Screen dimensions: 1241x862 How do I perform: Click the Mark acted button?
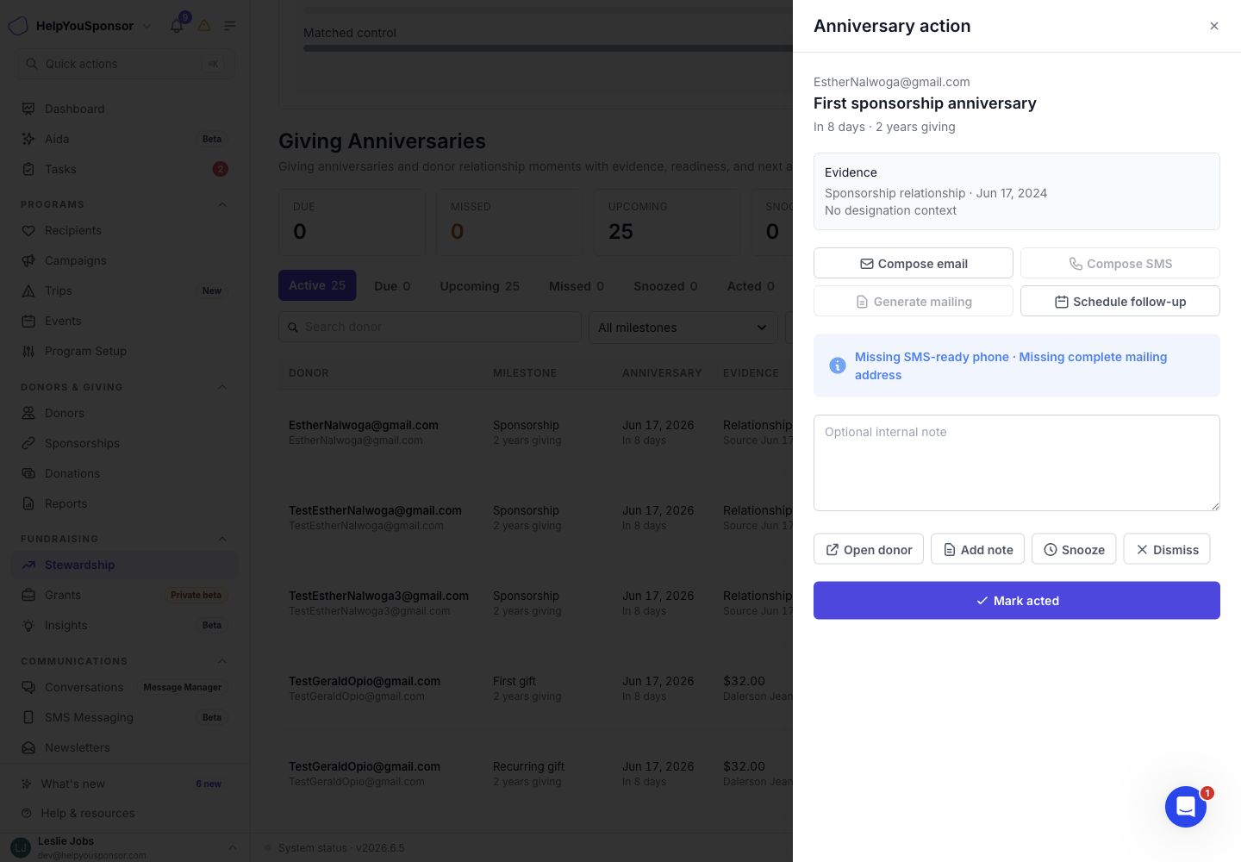(1017, 601)
